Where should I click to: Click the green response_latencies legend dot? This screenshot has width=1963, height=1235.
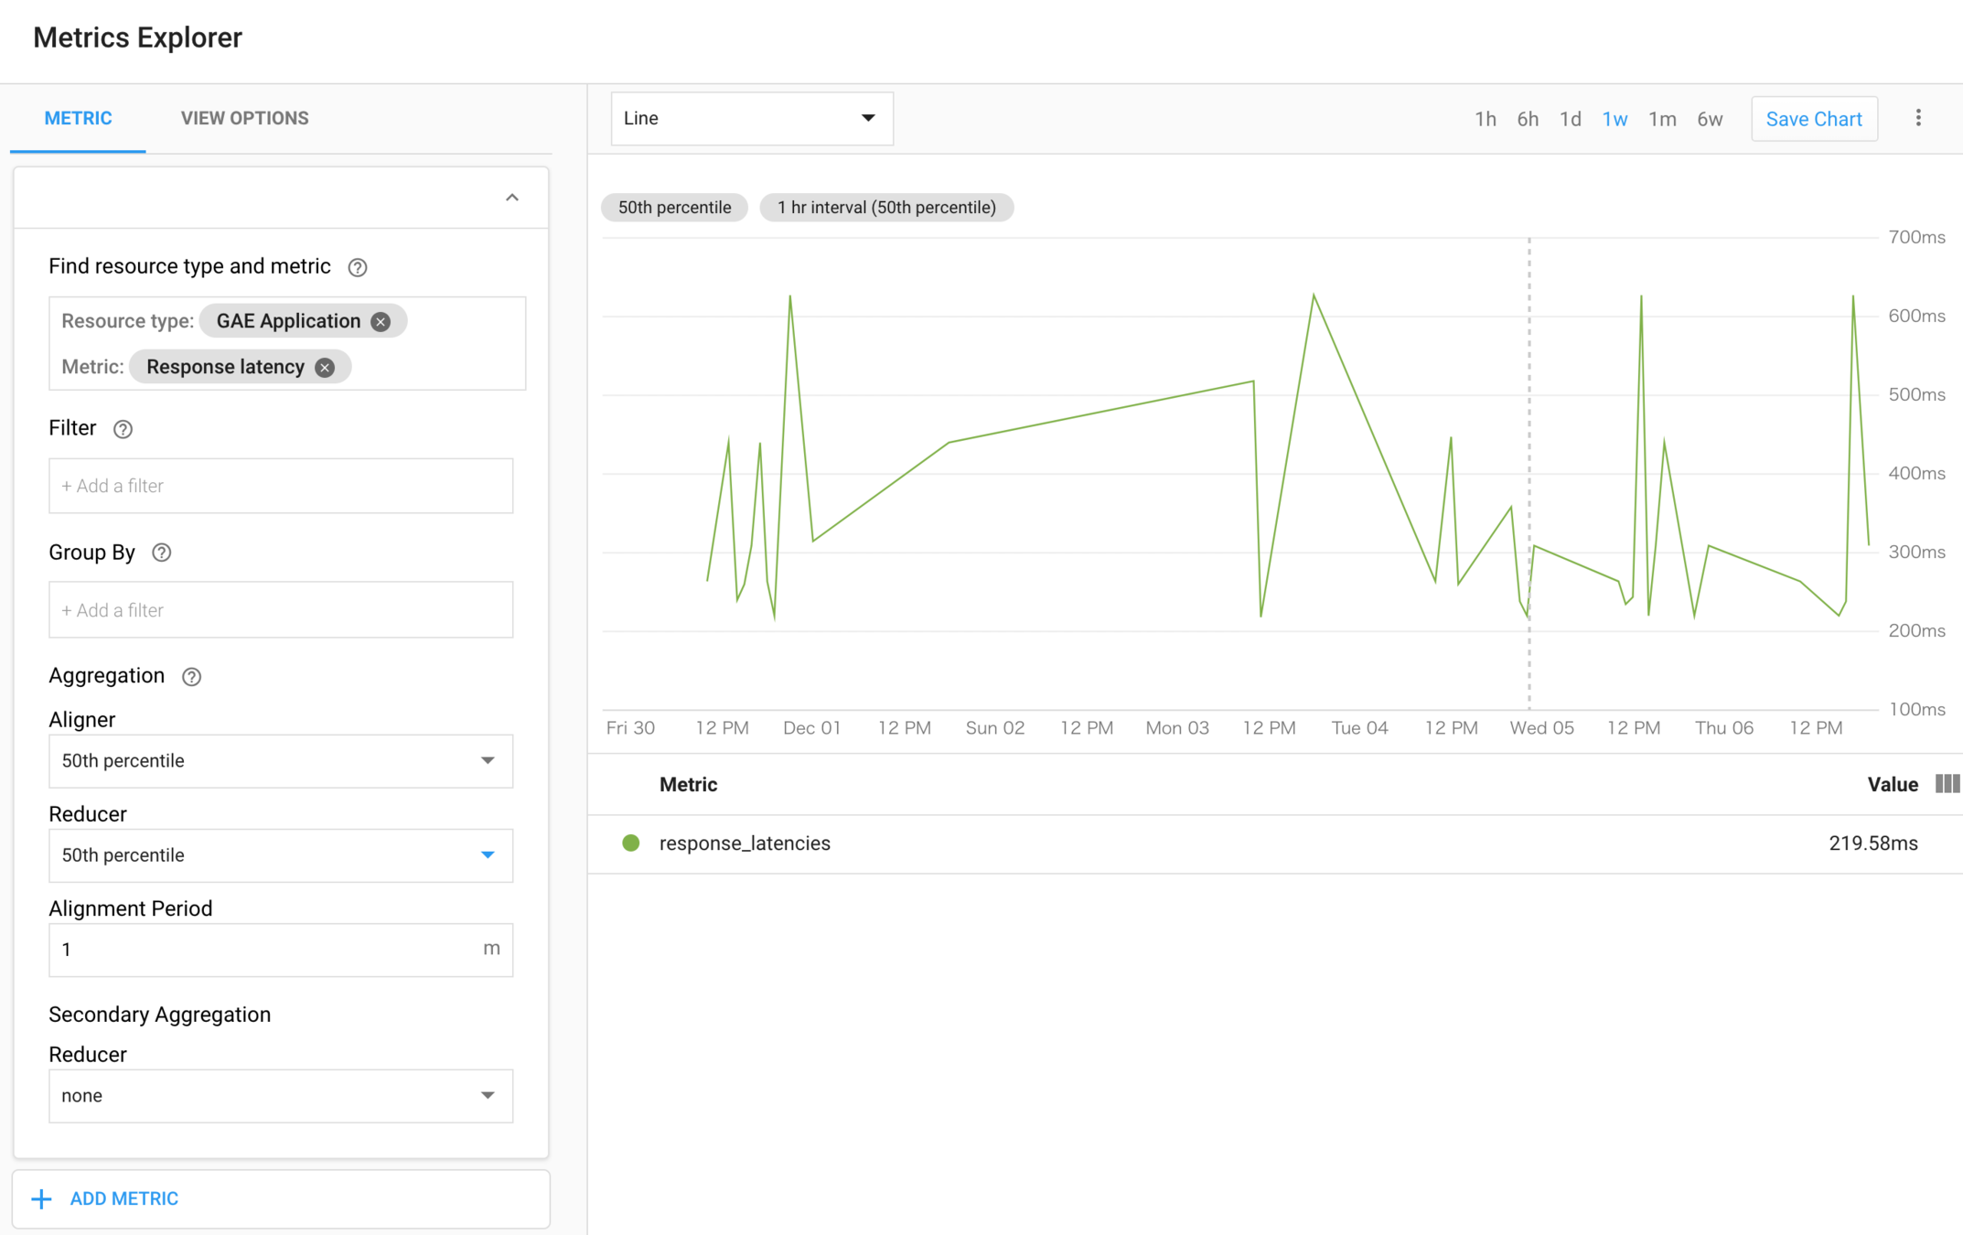(631, 843)
